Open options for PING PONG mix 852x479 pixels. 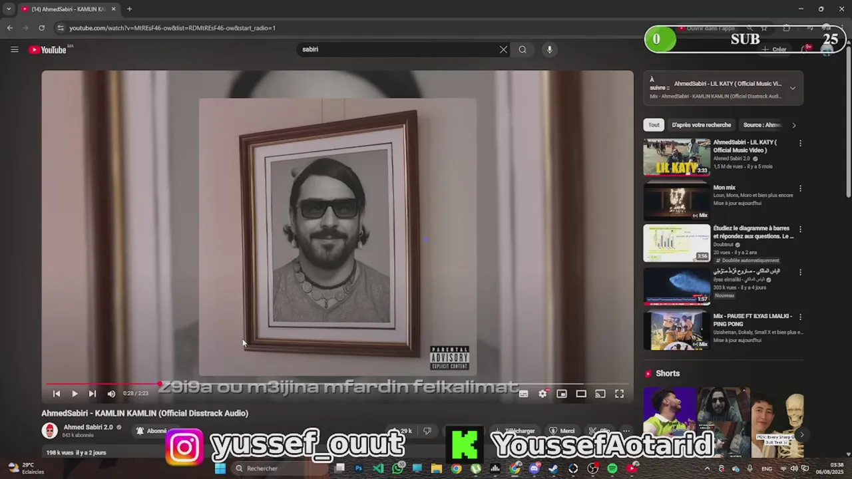[x=800, y=317]
